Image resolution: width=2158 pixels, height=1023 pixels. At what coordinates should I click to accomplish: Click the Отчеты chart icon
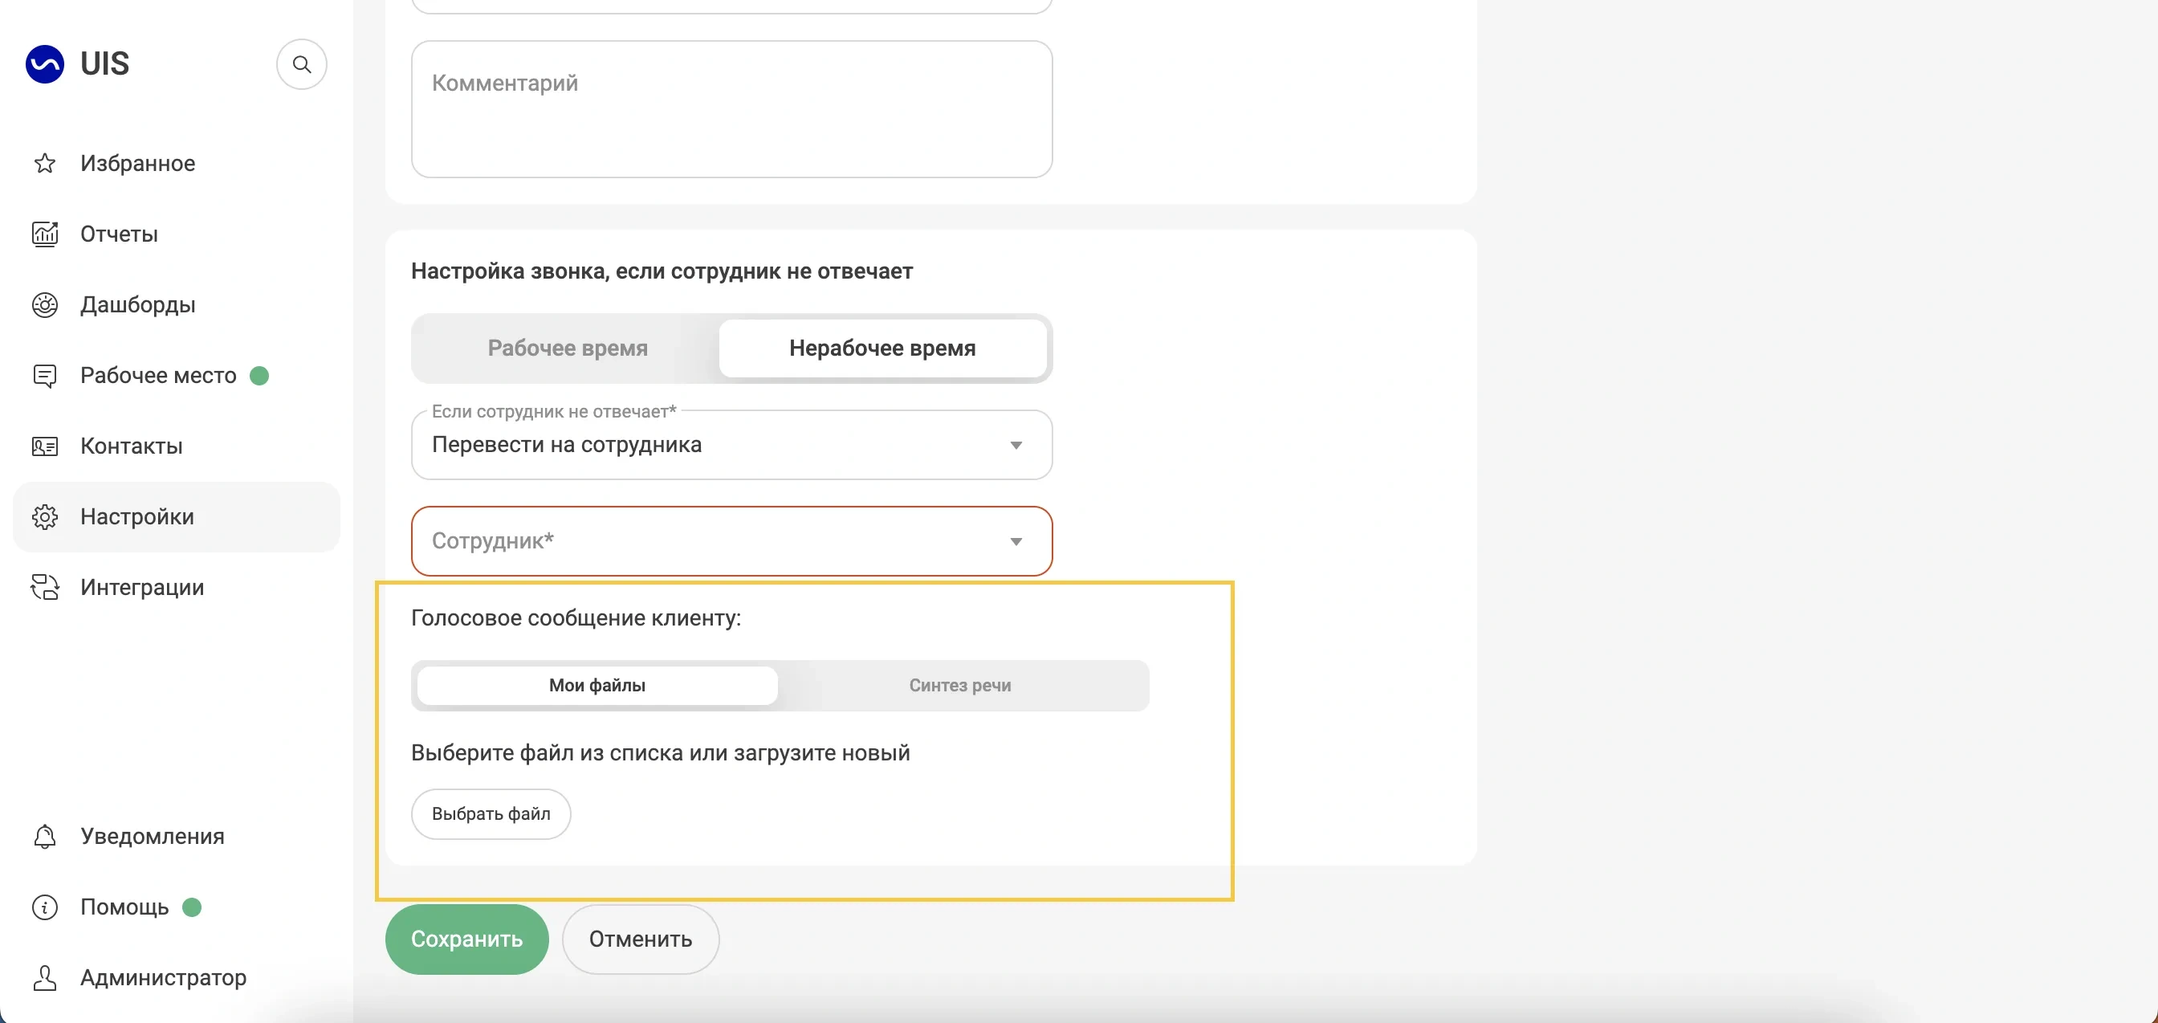[45, 234]
